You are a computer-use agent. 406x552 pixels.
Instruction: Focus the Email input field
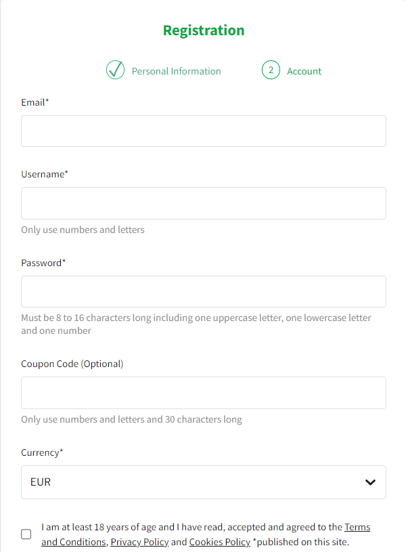204,131
